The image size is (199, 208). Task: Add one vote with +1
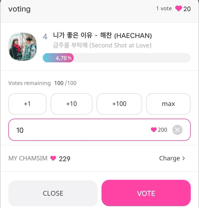coord(27,104)
